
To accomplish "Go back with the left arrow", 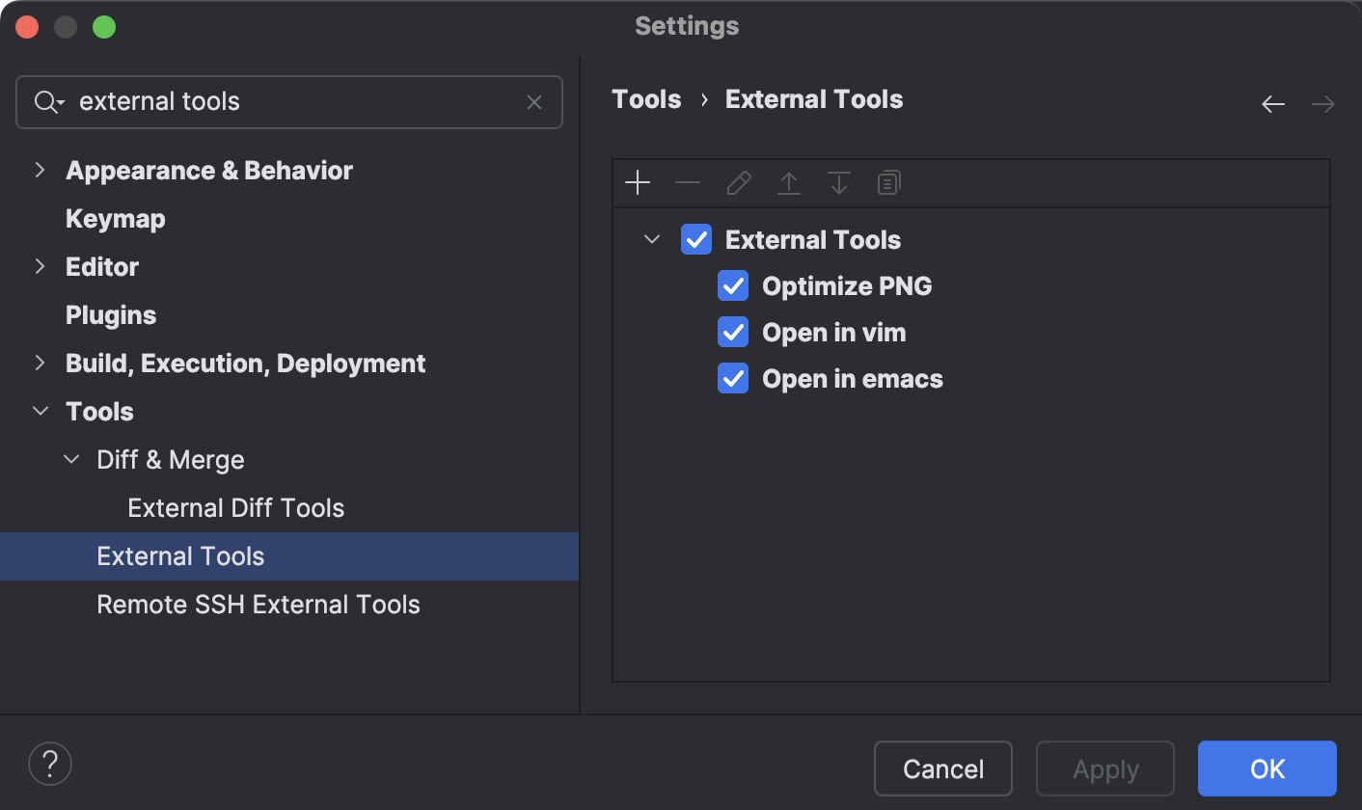I will click(1273, 104).
